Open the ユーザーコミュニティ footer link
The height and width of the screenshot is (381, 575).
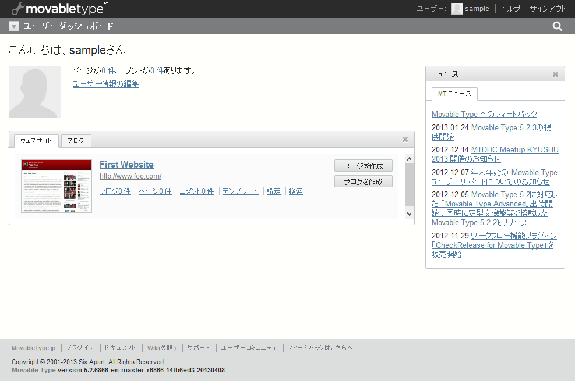pos(249,348)
